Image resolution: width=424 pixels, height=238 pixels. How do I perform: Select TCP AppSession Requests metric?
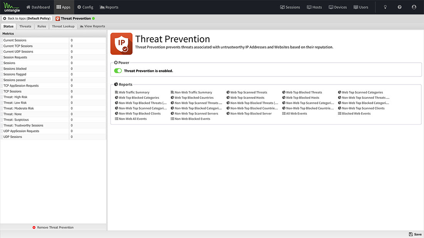pyautogui.click(x=53, y=85)
